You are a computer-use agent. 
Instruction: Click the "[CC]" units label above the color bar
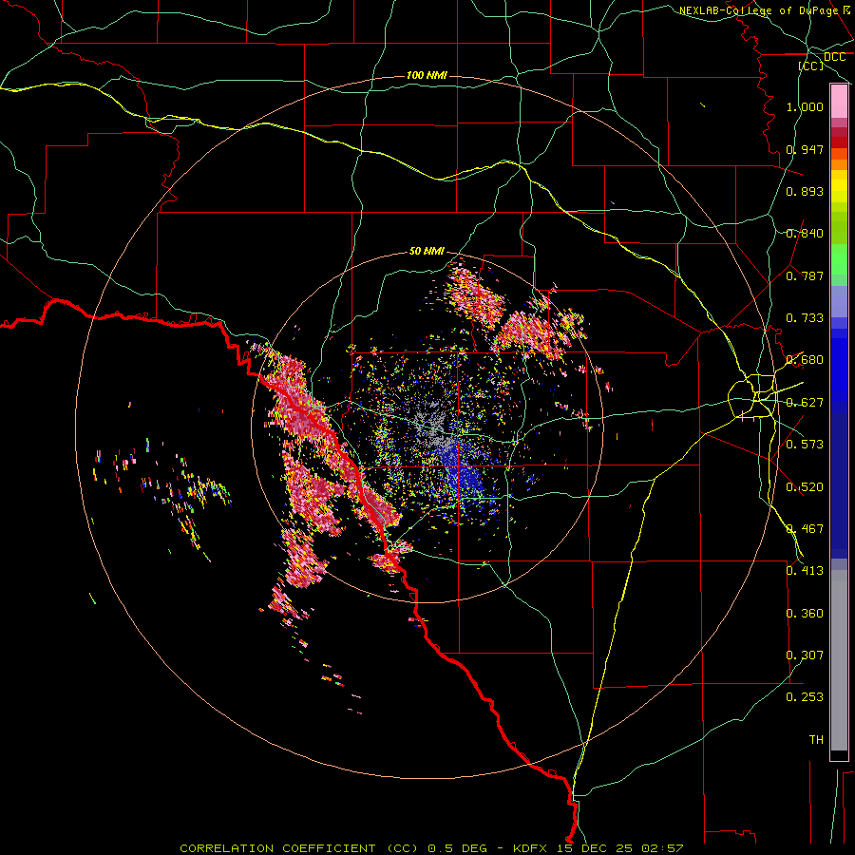[x=811, y=66]
